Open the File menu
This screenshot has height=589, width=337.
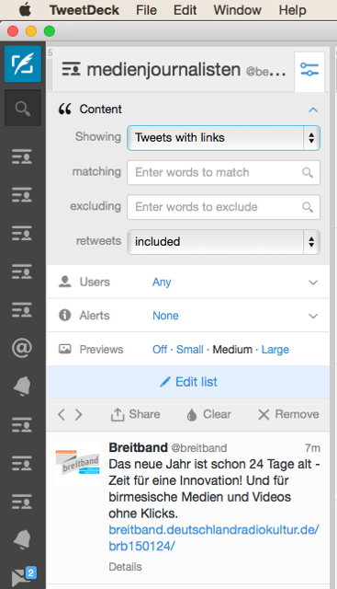click(146, 10)
